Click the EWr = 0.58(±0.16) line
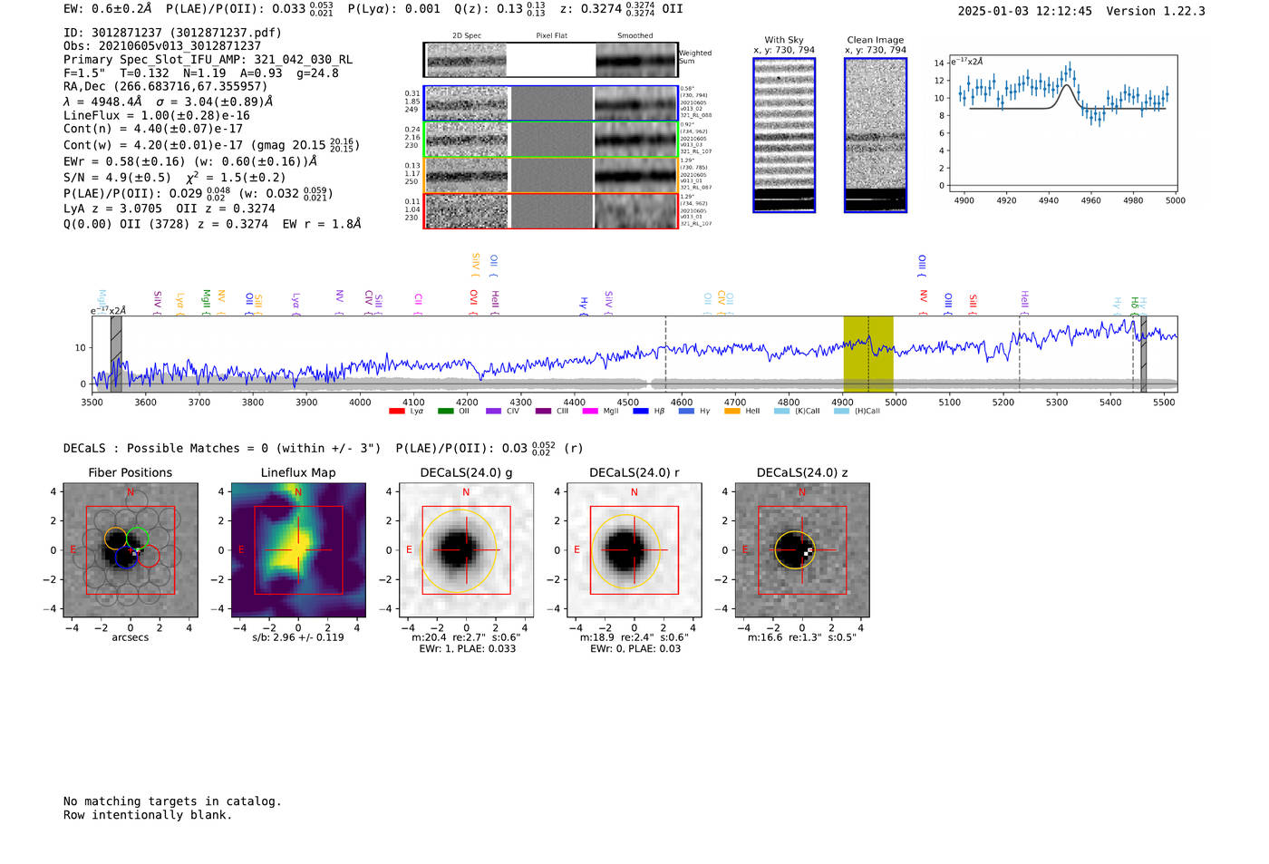1269x864 pixels. tap(190, 161)
